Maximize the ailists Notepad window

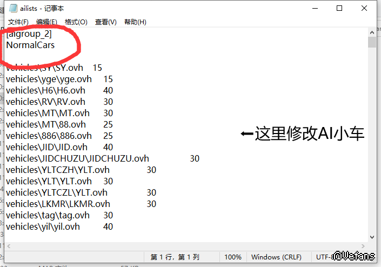pyautogui.click(x=339, y=8)
